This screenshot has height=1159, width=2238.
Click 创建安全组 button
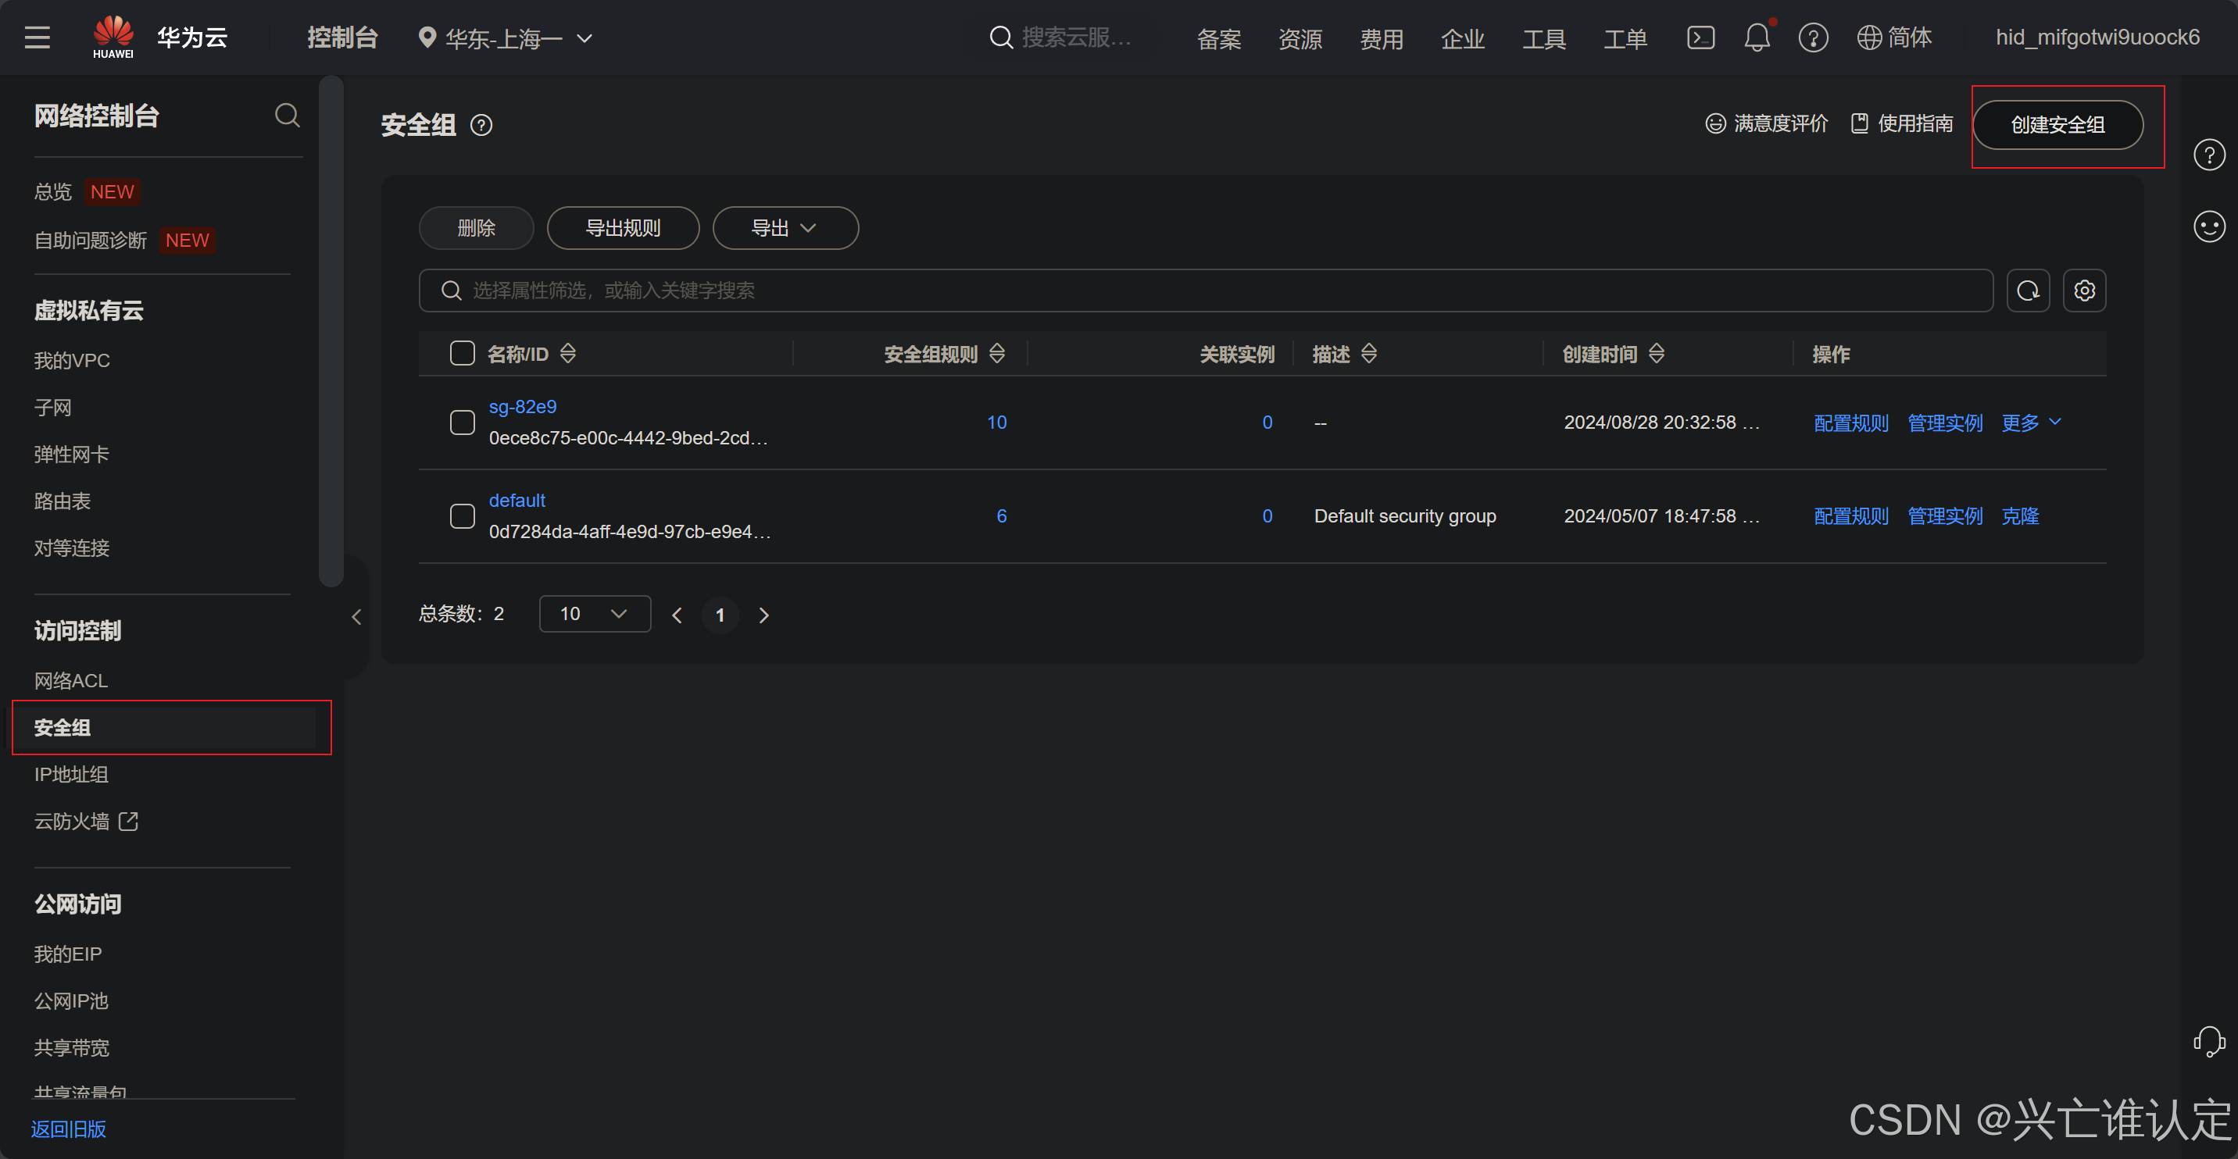(x=2057, y=125)
